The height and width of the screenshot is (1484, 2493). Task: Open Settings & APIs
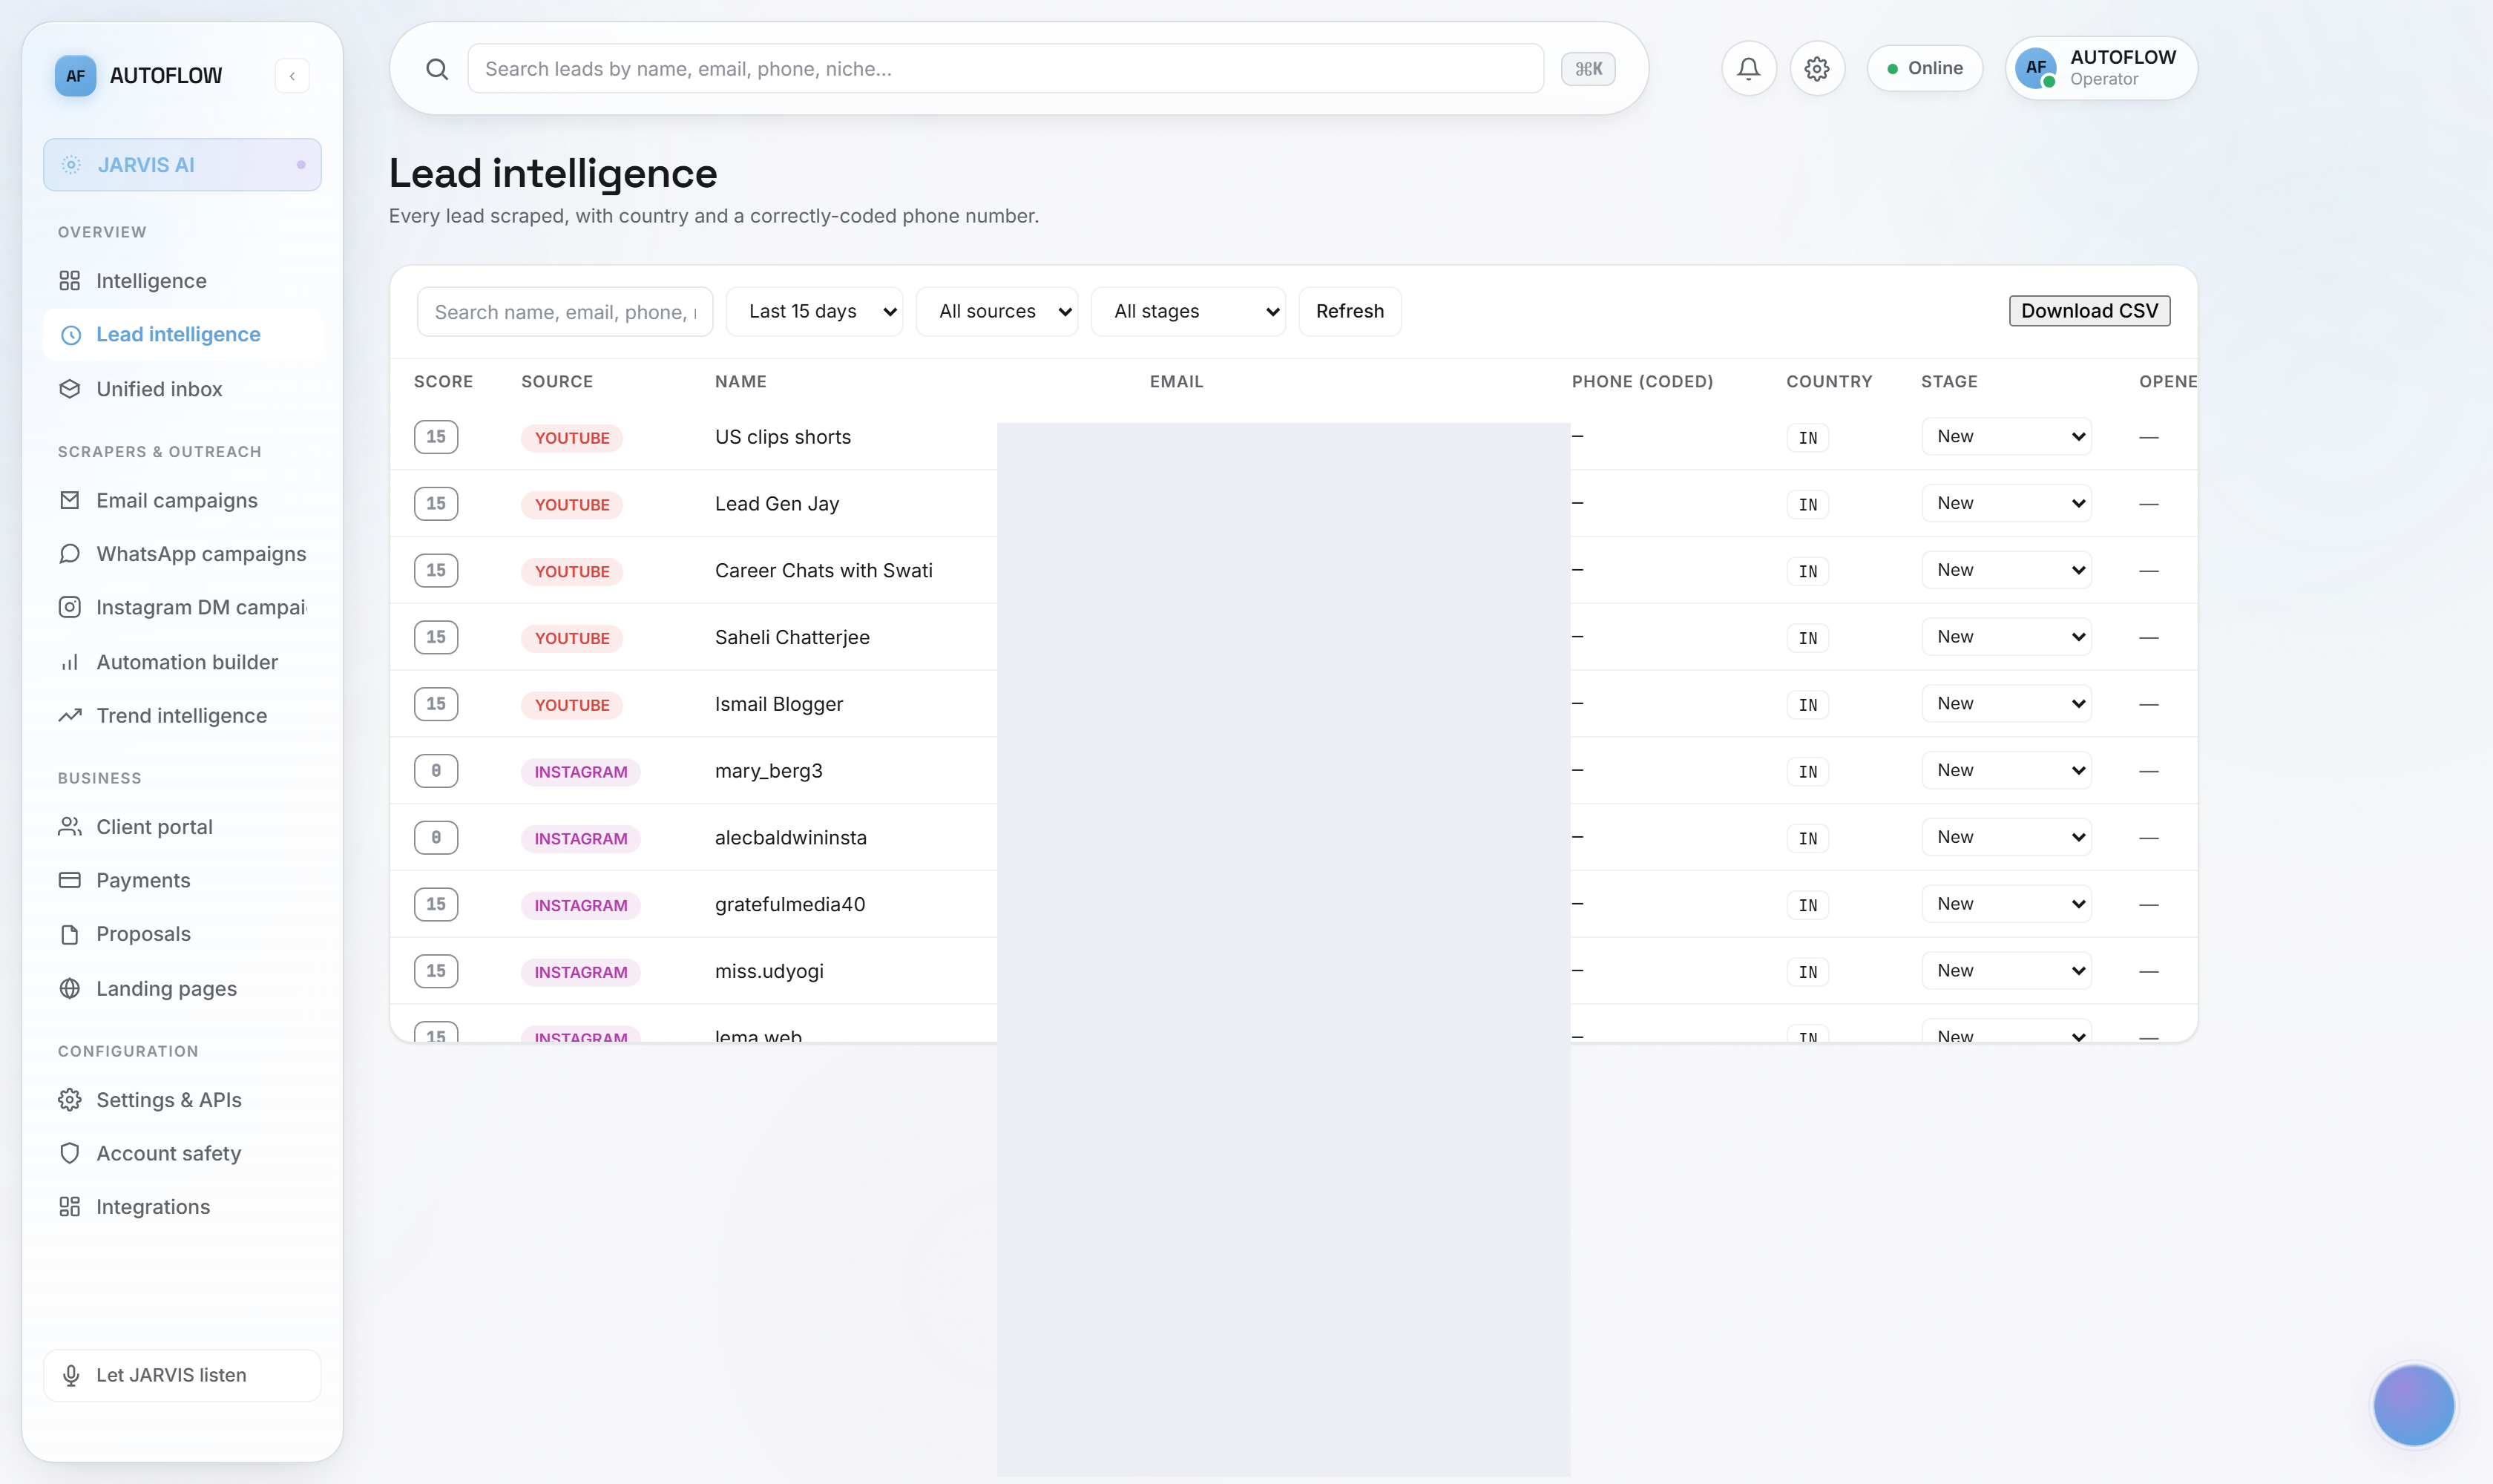(x=182, y=1100)
